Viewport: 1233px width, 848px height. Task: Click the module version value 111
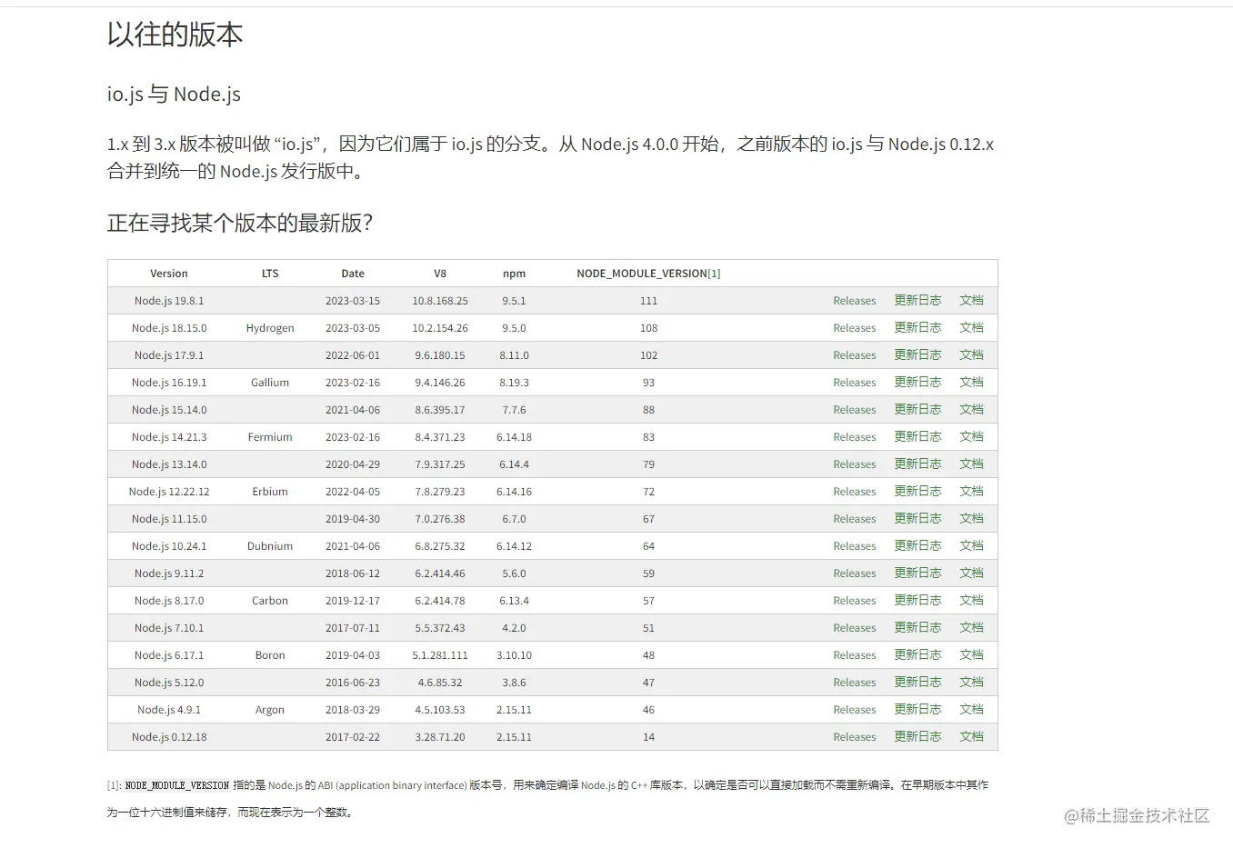(x=648, y=301)
